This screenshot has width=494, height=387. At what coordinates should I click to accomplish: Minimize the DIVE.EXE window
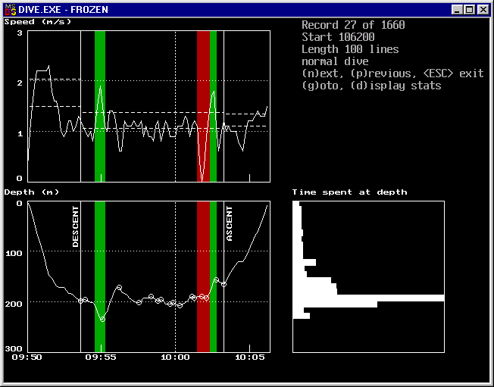(x=457, y=9)
